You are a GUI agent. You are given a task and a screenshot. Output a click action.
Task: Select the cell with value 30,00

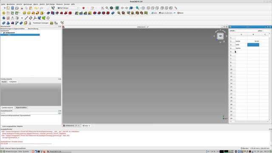(253, 41)
